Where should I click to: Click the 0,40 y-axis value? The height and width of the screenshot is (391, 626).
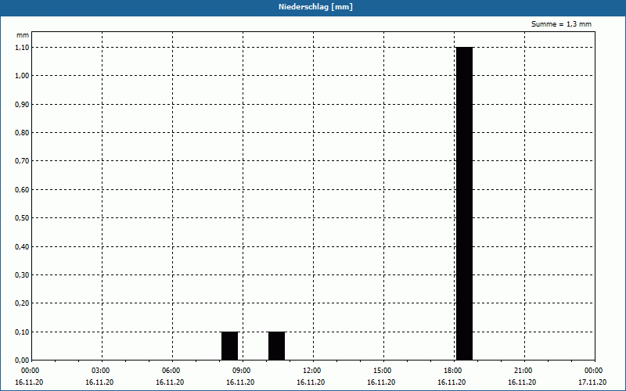[22, 247]
